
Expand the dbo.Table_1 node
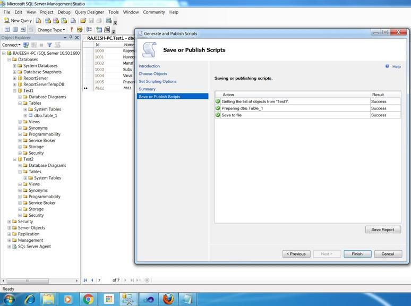[25, 116]
